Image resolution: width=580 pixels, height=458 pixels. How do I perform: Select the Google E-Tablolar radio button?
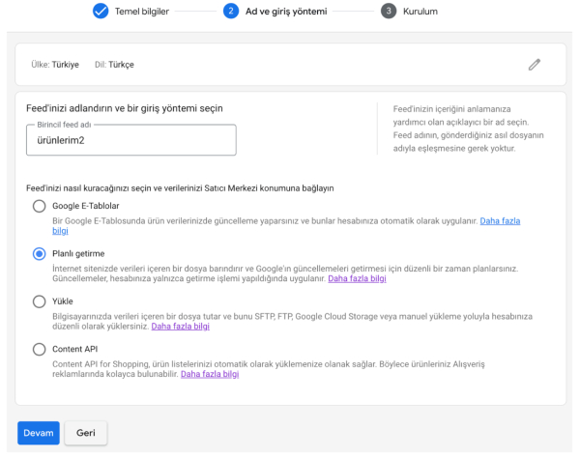click(40, 206)
